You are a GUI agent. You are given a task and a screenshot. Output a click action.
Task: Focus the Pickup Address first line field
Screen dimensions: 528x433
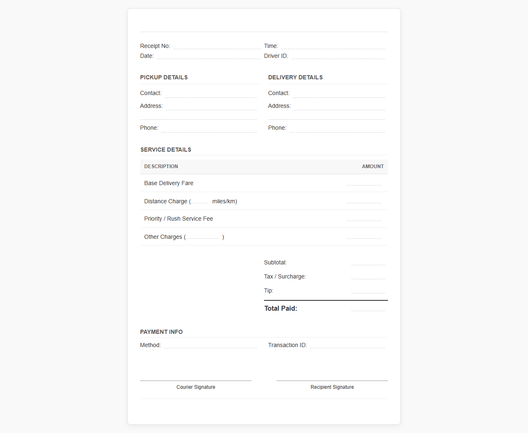point(212,106)
